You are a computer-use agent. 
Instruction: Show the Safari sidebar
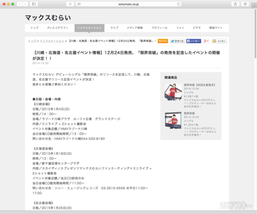34,4
